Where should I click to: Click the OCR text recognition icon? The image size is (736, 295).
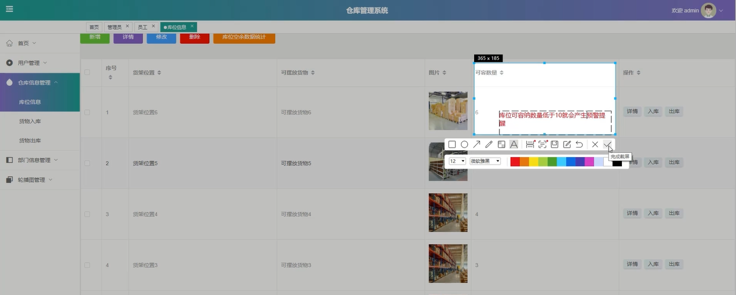(x=542, y=144)
